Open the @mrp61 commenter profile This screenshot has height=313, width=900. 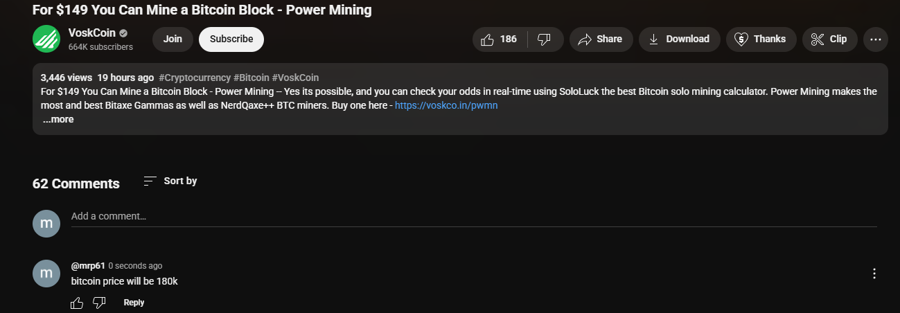88,266
